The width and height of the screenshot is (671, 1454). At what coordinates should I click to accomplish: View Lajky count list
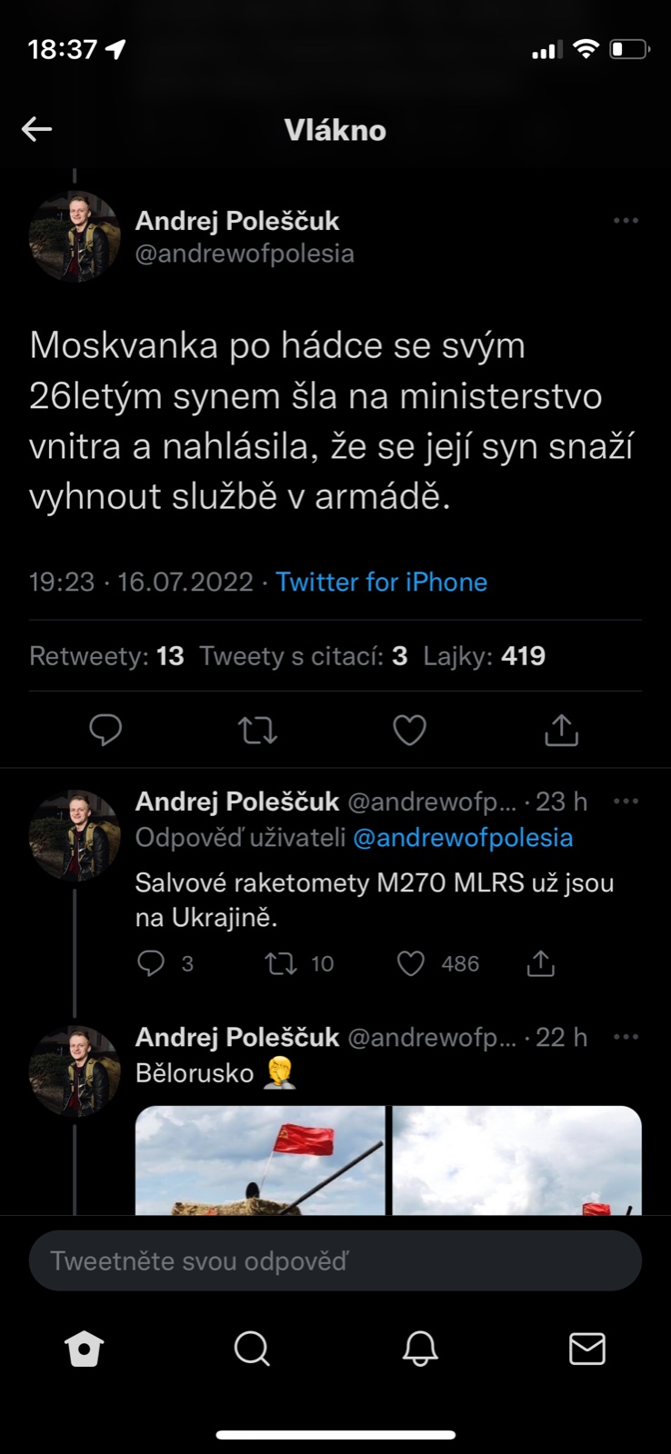pyautogui.click(x=484, y=656)
